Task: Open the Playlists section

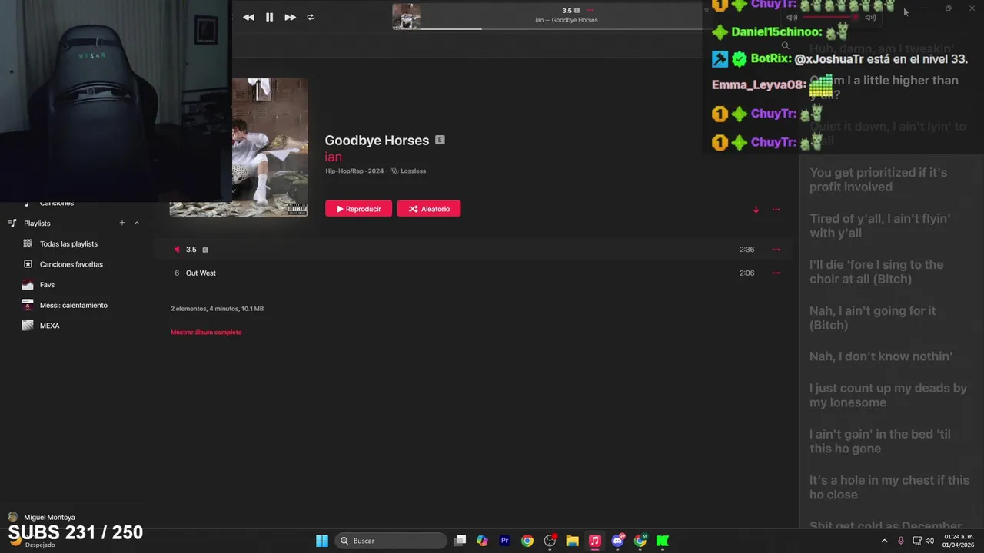Action: coord(37,223)
